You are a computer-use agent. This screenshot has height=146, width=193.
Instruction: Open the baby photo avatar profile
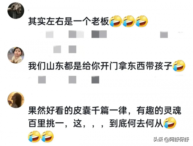click(x=16, y=55)
